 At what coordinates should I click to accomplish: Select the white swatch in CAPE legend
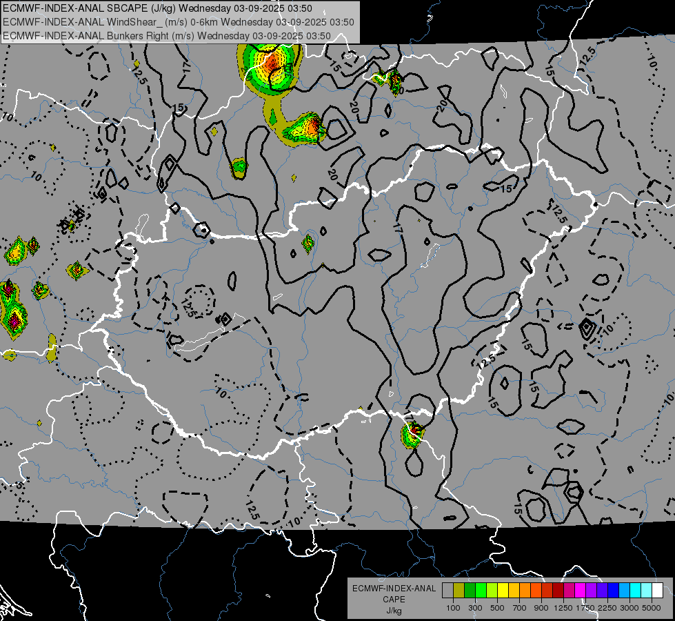coord(657,590)
